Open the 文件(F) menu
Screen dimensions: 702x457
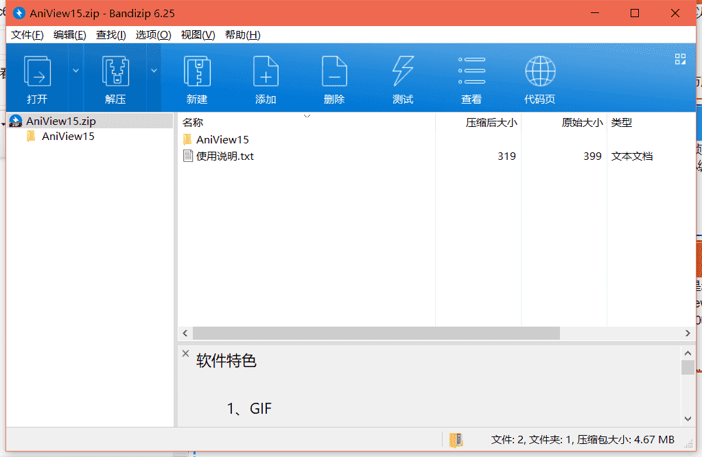coord(27,35)
